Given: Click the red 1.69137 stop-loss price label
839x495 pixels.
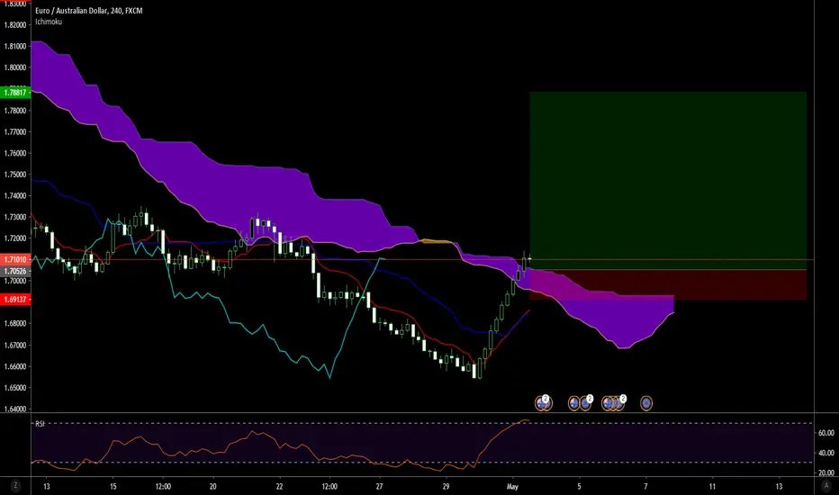Looking at the screenshot, I should [x=15, y=300].
